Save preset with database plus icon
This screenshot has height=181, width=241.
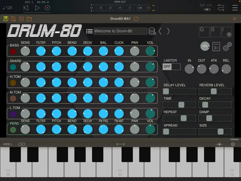click(152, 31)
